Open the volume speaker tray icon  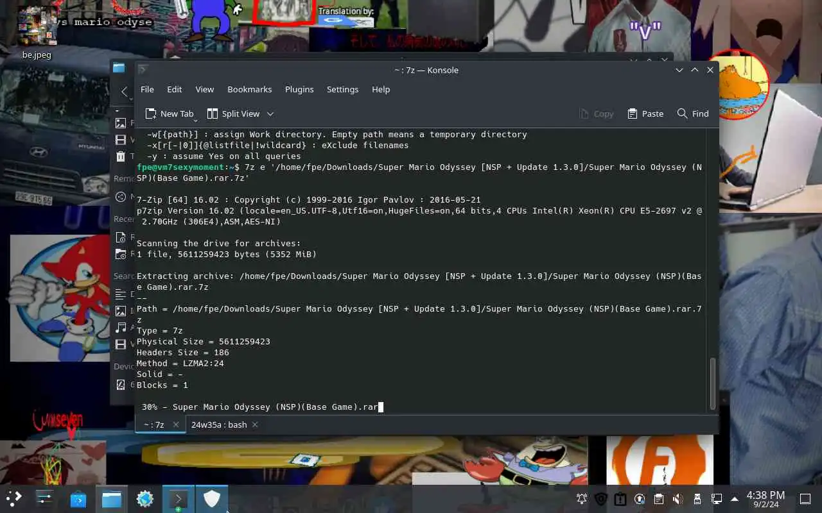pos(678,499)
